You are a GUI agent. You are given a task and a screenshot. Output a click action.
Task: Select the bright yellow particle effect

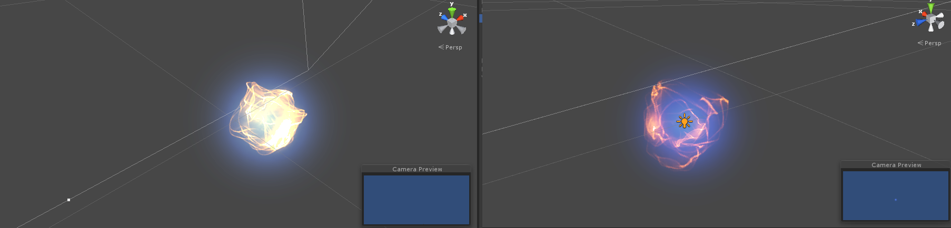click(x=269, y=118)
